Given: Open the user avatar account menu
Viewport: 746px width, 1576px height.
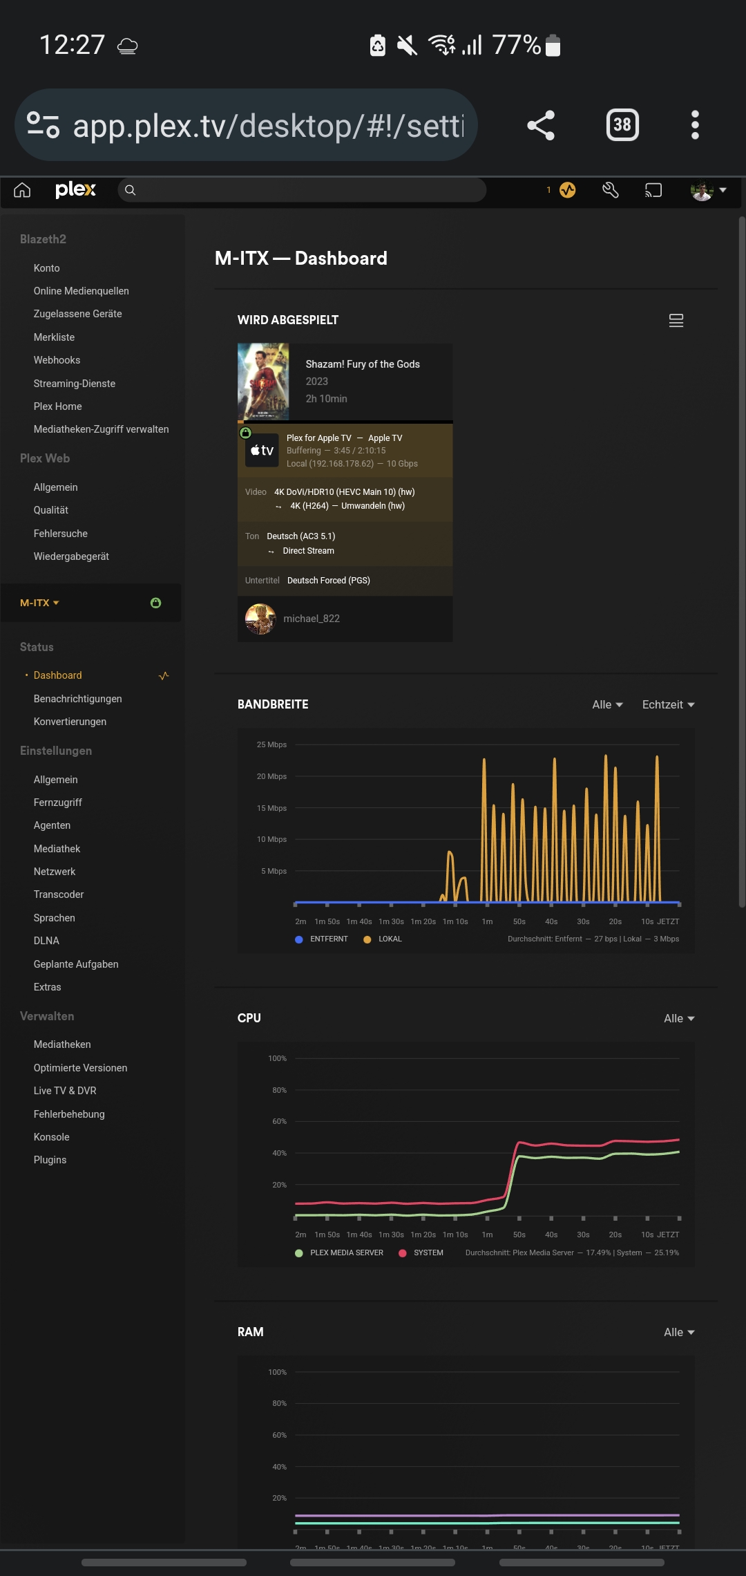Looking at the screenshot, I should (x=709, y=190).
